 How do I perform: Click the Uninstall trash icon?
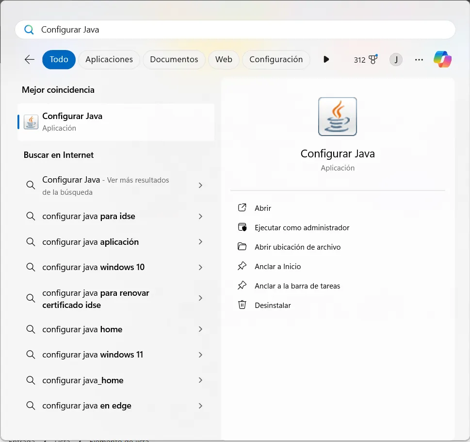(242, 305)
